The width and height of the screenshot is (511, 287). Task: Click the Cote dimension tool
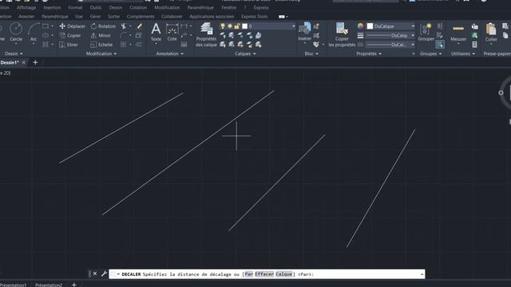(172, 32)
